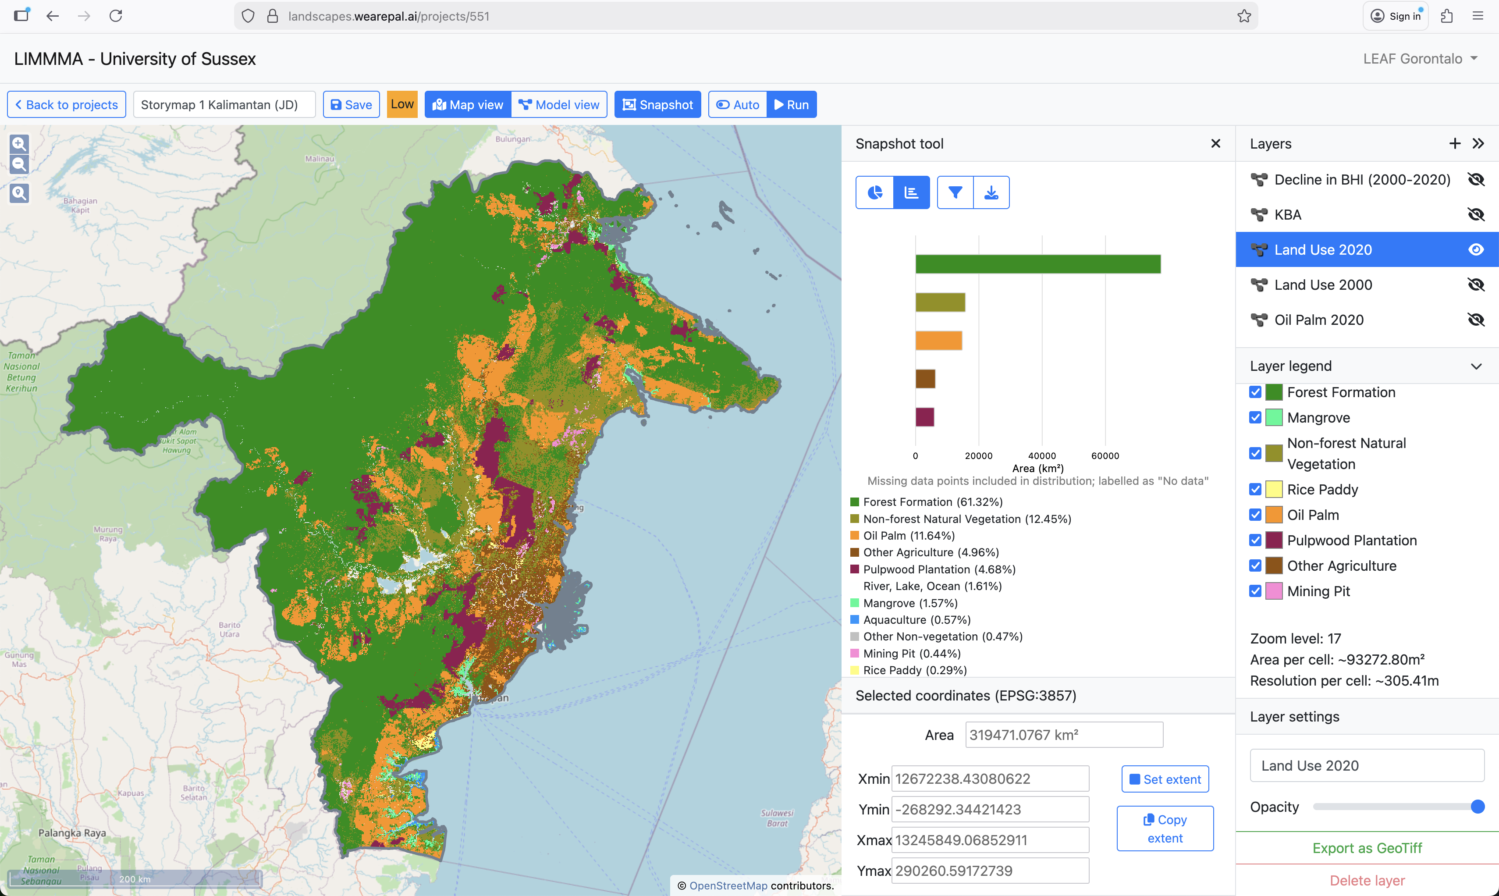Click the Copy extent button
The image size is (1499, 896).
(1165, 828)
